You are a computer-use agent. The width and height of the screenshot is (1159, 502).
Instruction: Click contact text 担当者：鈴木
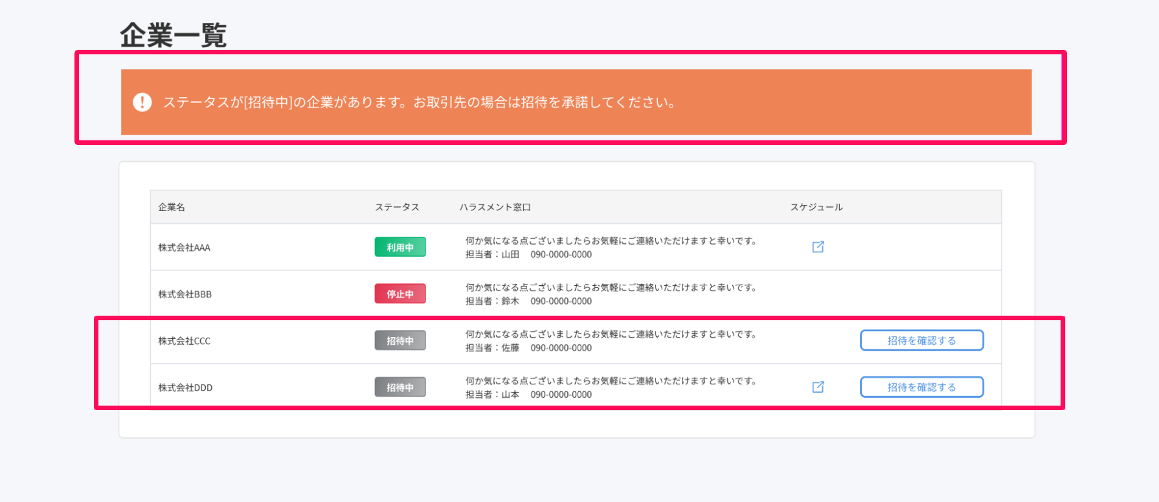(x=492, y=301)
